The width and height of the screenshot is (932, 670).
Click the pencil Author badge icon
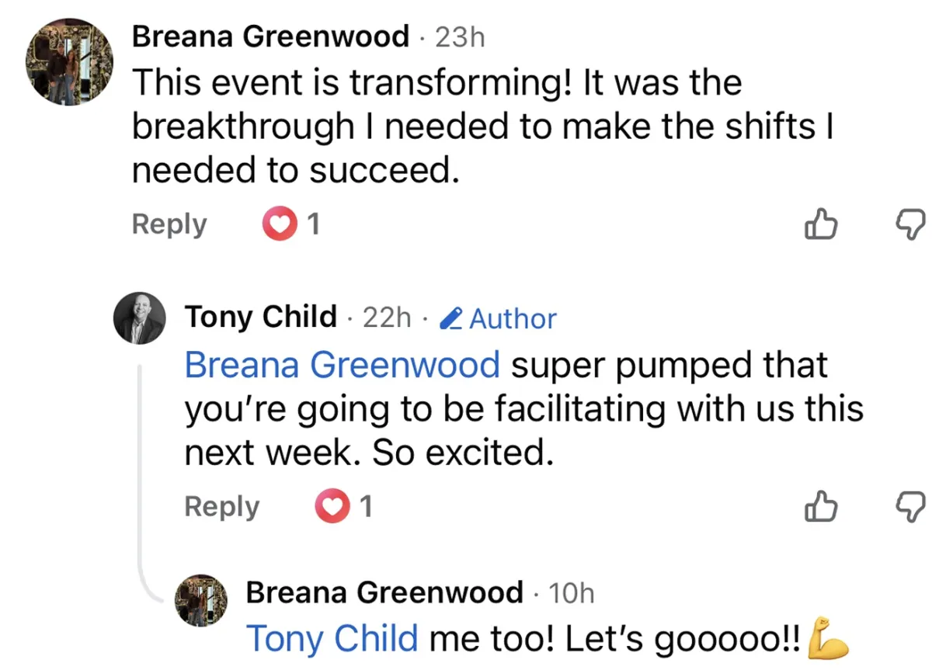click(451, 318)
